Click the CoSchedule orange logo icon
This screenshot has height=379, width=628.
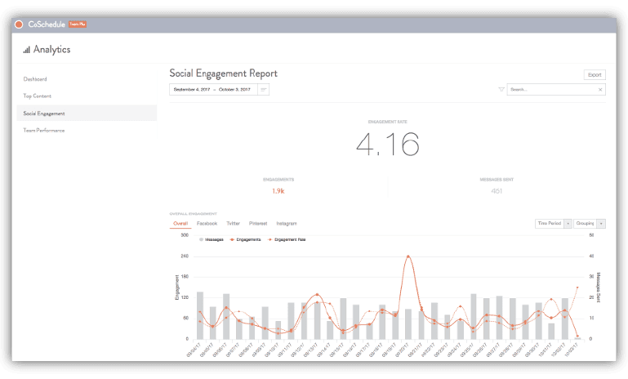point(19,25)
